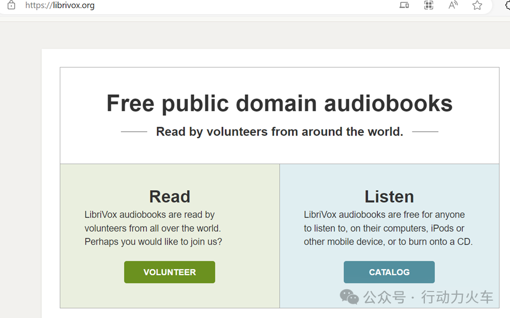Screen dimensions: 510x318
Task: Click decorative line right of the subtitle
Action: click(425, 132)
